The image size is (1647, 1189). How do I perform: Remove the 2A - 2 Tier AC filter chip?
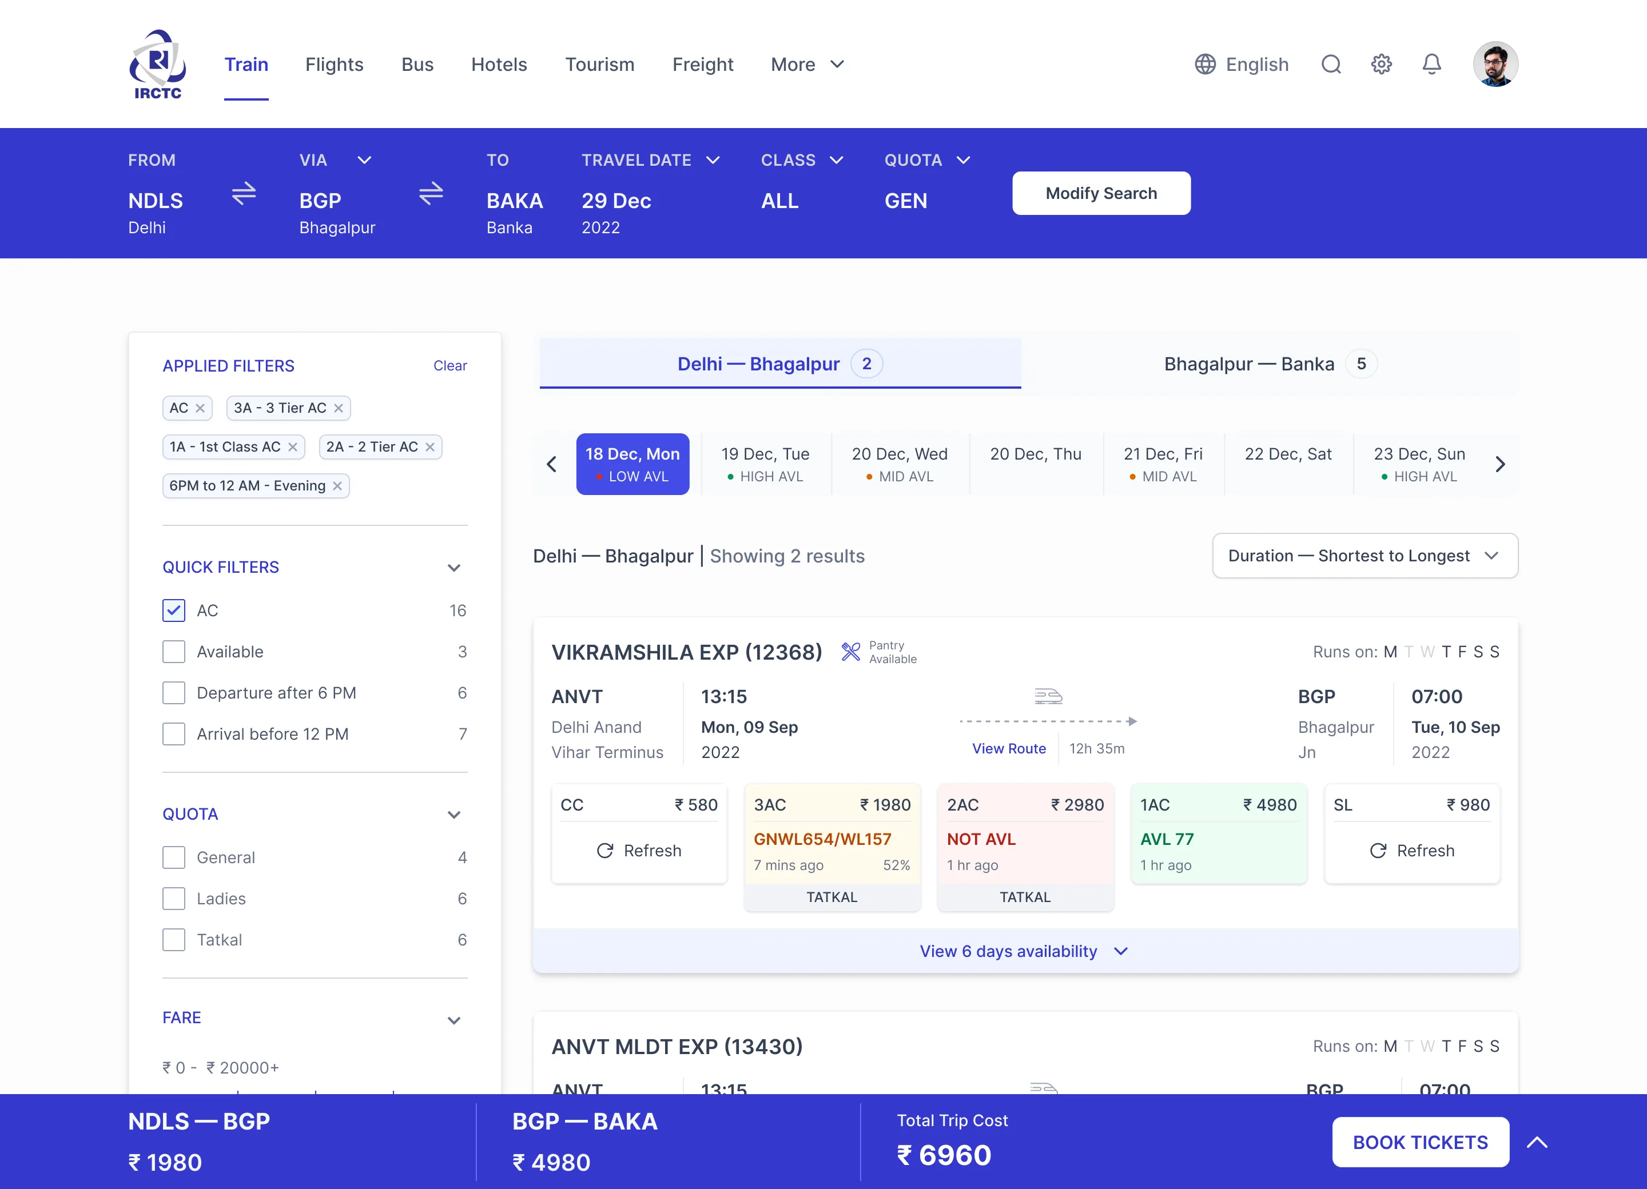pyautogui.click(x=430, y=447)
